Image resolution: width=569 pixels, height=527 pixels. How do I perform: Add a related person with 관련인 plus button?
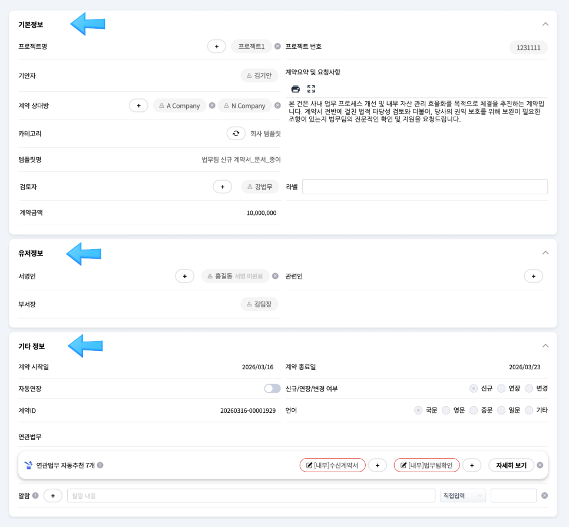pyautogui.click(x=533, y=276)
